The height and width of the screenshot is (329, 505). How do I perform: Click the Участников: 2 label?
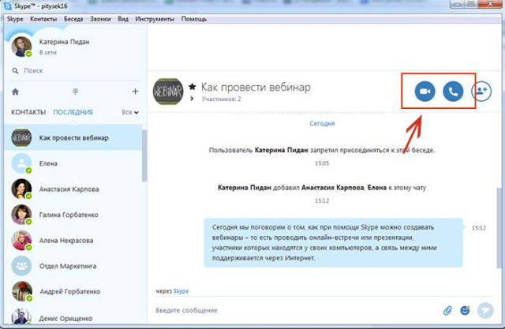221,99
